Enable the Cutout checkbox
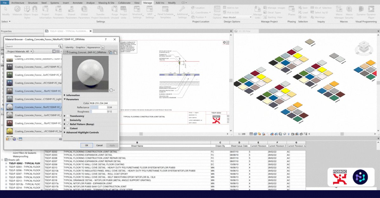 coord(68,128)
